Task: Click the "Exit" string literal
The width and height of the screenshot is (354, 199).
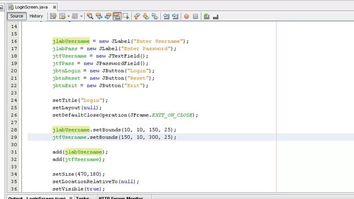Action: tap(133, 86)
